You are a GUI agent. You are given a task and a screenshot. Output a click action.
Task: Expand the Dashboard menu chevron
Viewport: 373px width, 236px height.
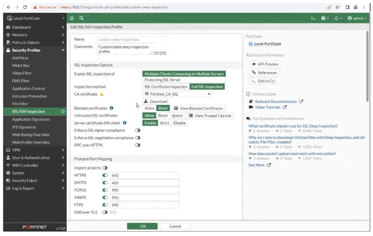coord(63,27)
